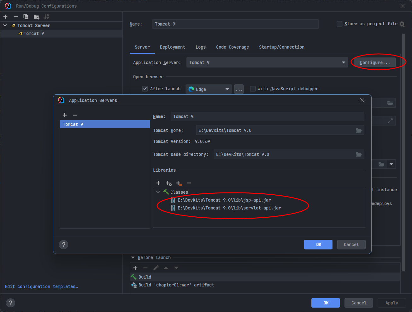The width and height of the screenshot is (412, 312).
Task: Switch to Server tab
Action: 142,47
